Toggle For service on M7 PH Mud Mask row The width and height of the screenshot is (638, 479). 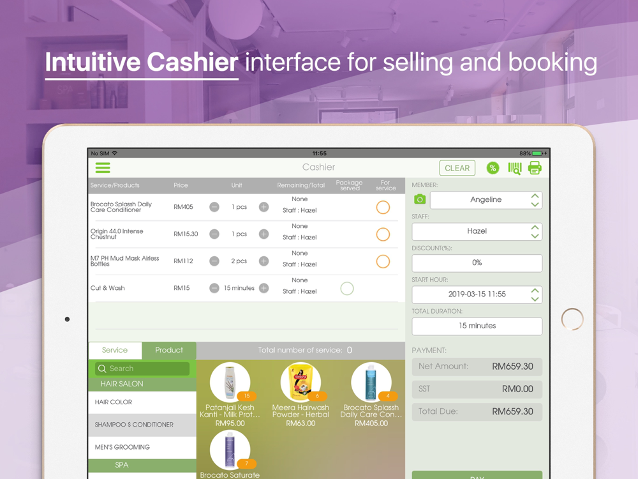click(x=383, y=261)
